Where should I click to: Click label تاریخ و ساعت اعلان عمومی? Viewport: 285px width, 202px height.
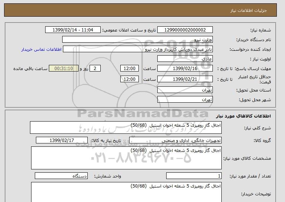pyautogui.click(x=129, y=30)
